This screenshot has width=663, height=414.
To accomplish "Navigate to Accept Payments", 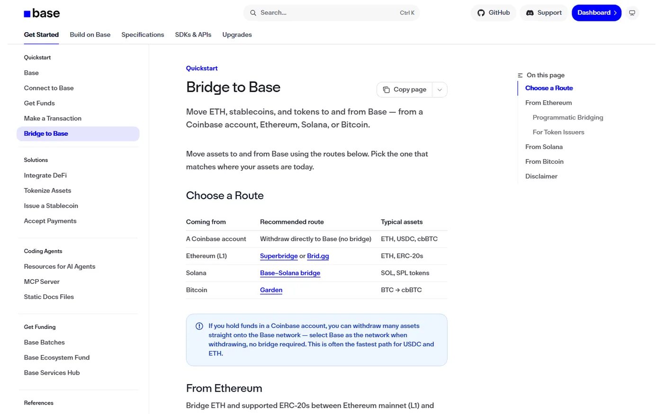I will (50, 221).
